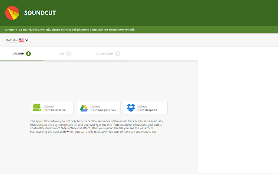Choose Upload from hard drive
Image resolution: width=278 pixels, height=174 pixels.
pos(52,108)
